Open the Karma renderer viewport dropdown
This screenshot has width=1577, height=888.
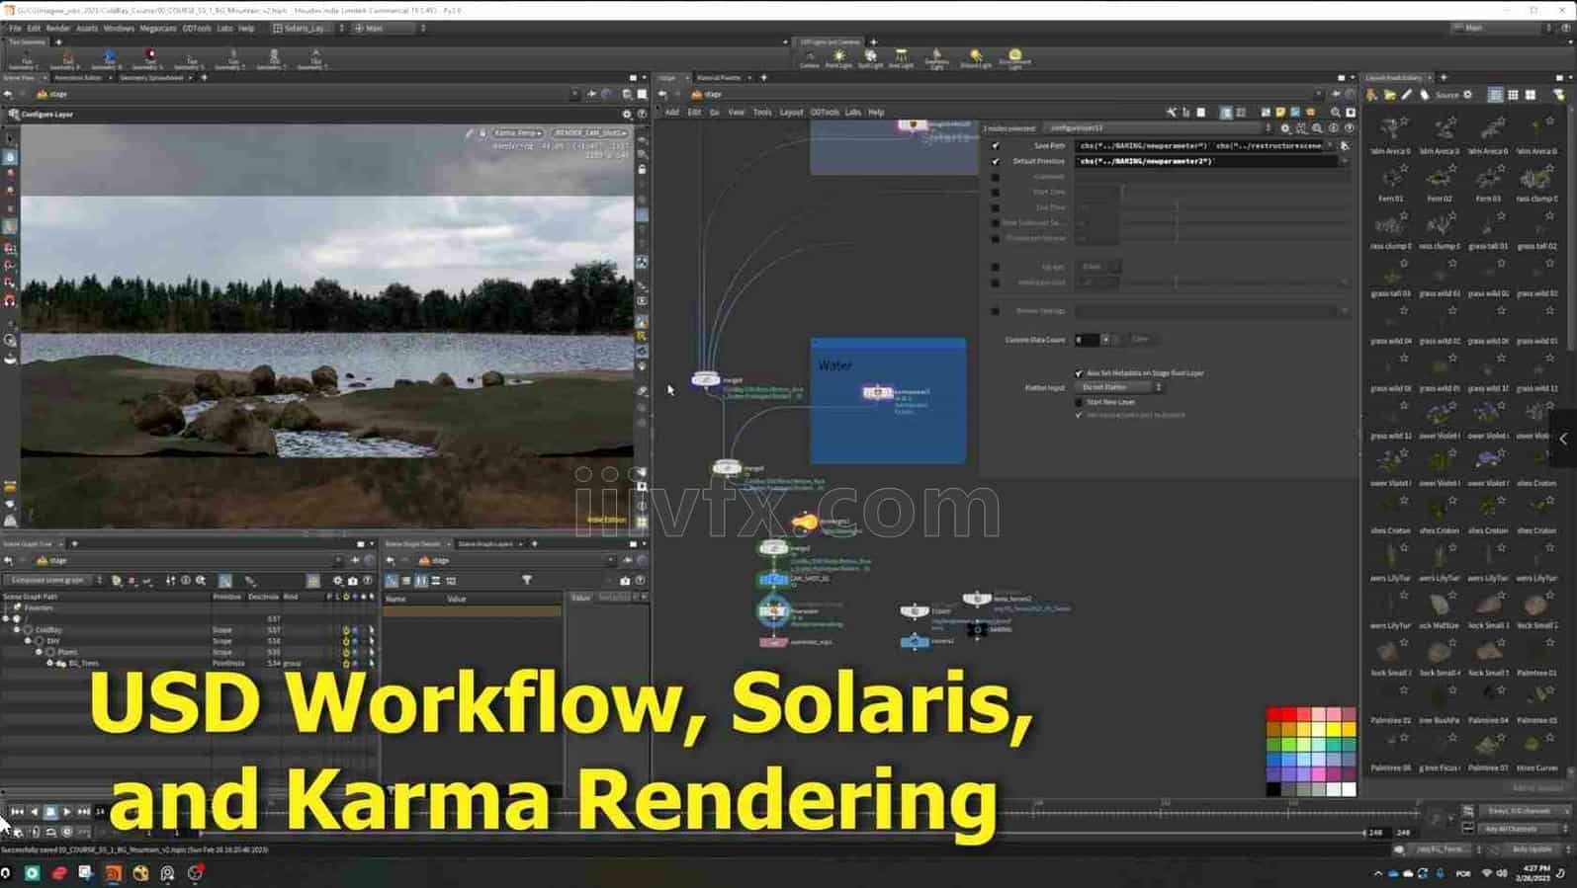pos(517,132)
